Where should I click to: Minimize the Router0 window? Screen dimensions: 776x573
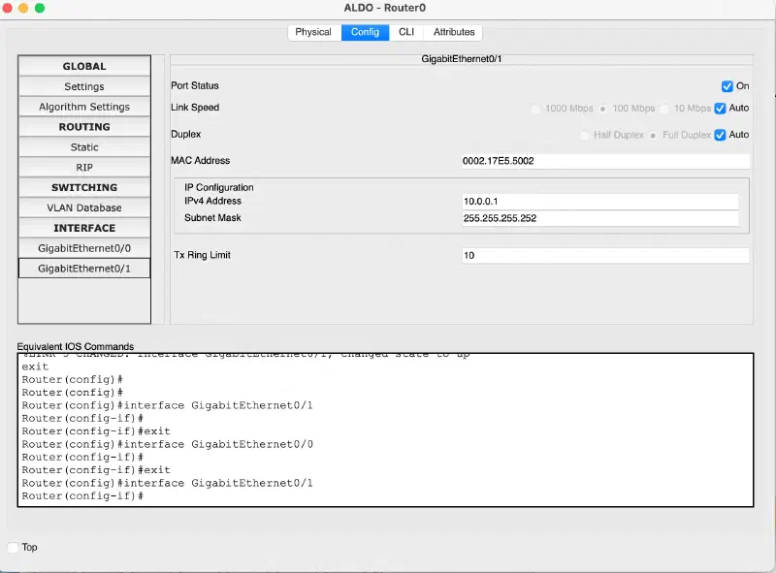click(23, 8)
